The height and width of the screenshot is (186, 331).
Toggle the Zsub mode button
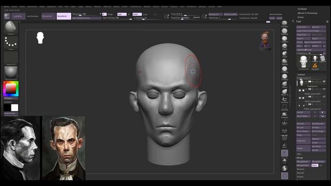tap(145, 14)
